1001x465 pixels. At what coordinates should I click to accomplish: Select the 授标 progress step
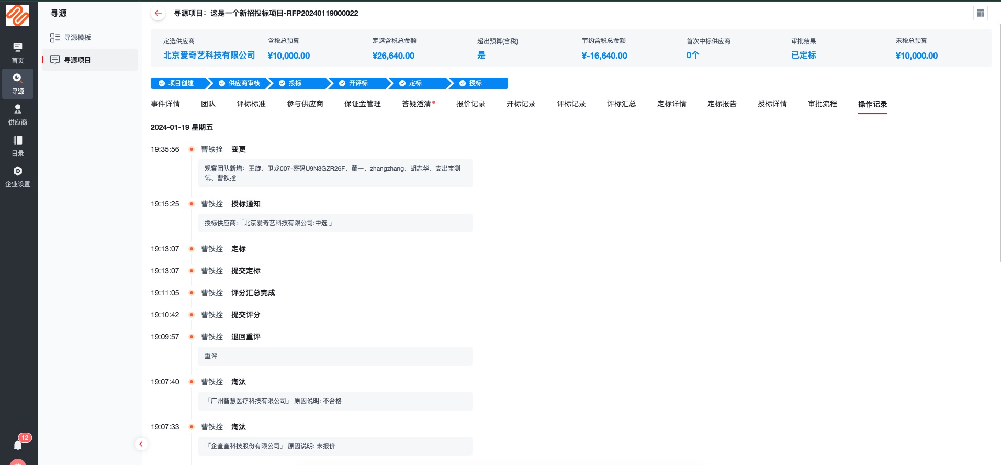tap(479, 83)
